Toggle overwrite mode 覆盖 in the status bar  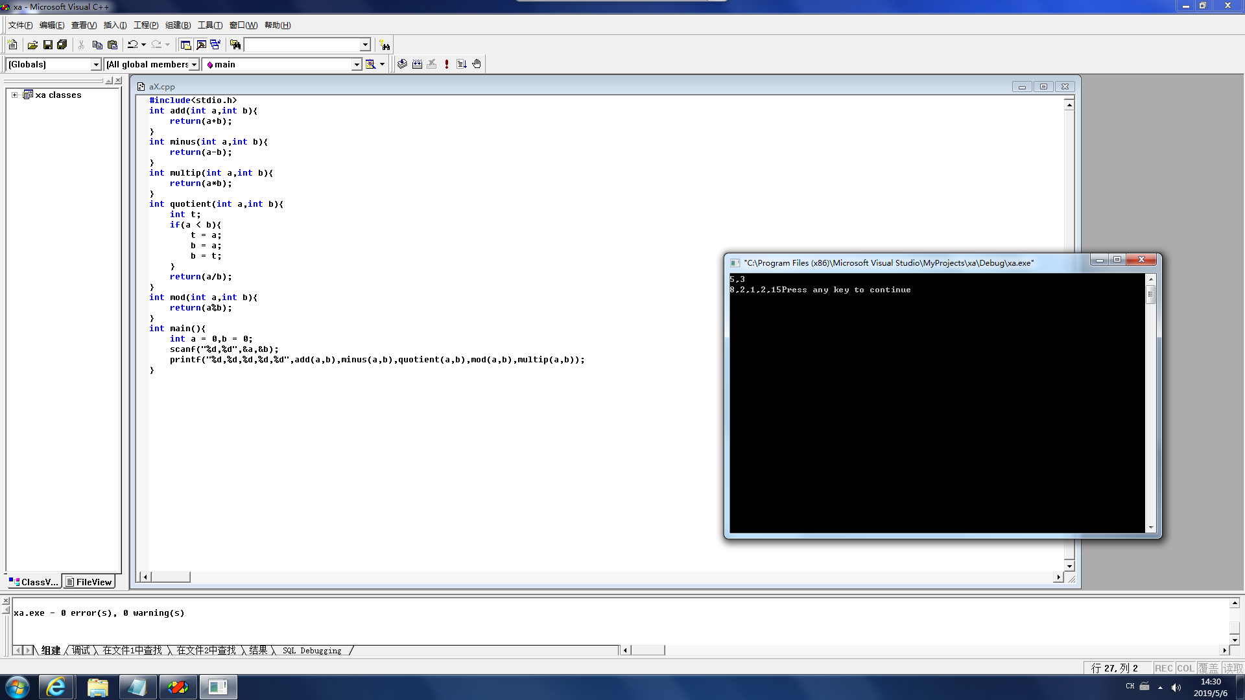coord(1208,668)
